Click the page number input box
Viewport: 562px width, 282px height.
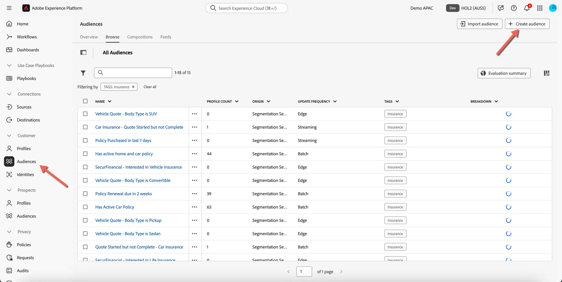point(304,271)
